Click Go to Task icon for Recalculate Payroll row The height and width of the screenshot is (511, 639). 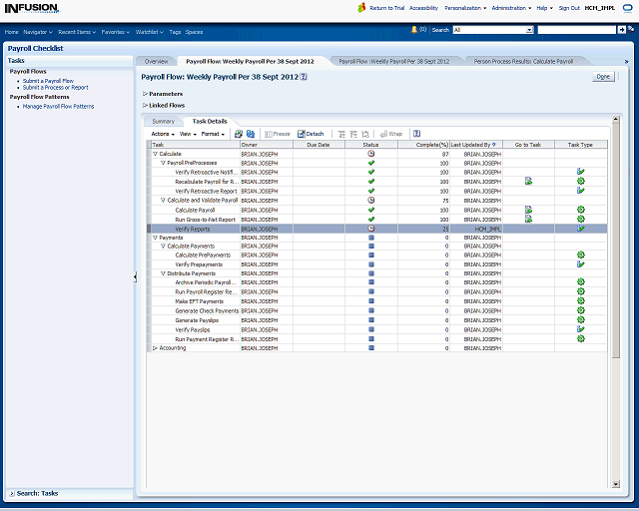[x=528, y=182]
